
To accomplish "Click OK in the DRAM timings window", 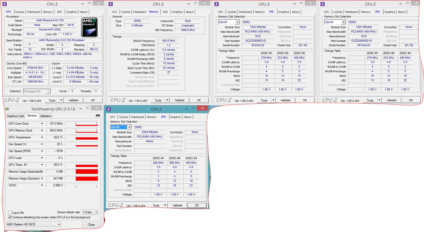I will [x=199, y=100].
